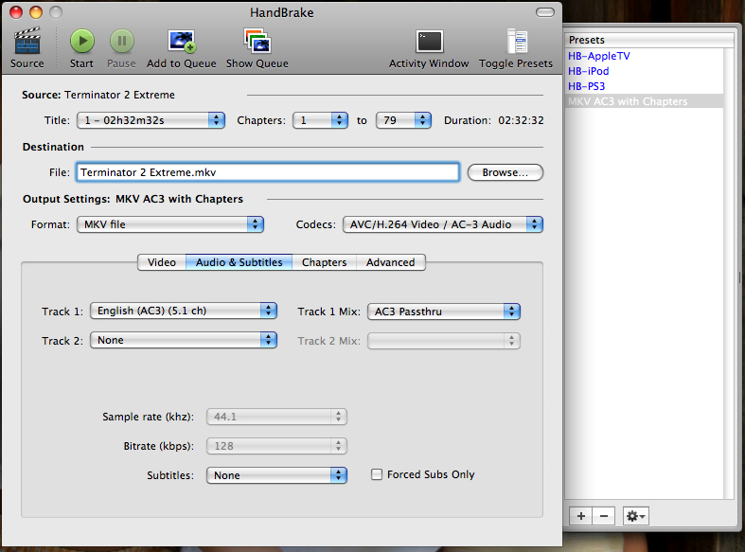Add a preset with the plus button
The image size is (745, 552).
tap(580, 516)
